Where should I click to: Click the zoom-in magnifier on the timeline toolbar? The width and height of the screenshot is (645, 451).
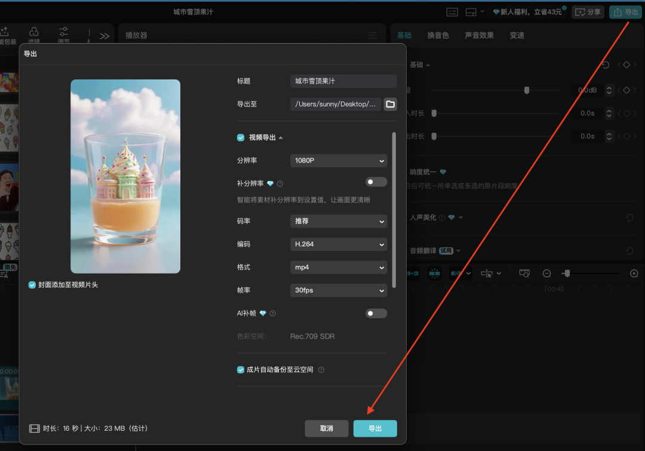633,273
